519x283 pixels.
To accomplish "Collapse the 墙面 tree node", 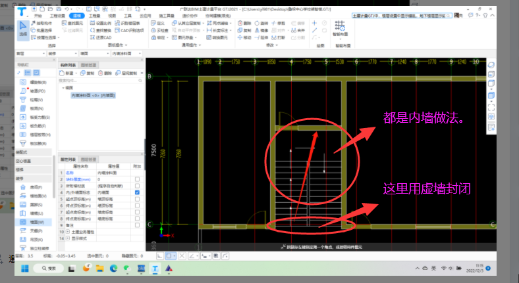I will tap(63, 88).
